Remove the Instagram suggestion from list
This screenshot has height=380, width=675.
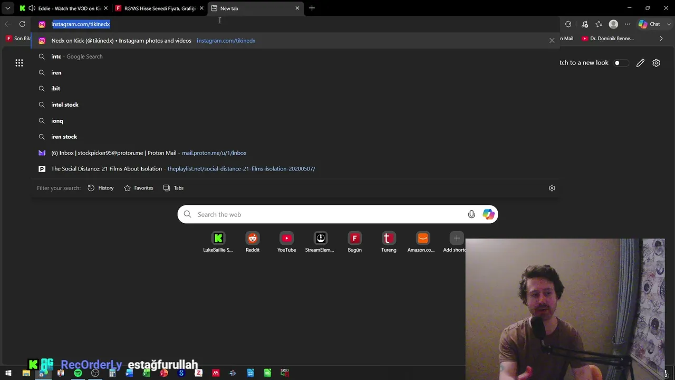552,41
